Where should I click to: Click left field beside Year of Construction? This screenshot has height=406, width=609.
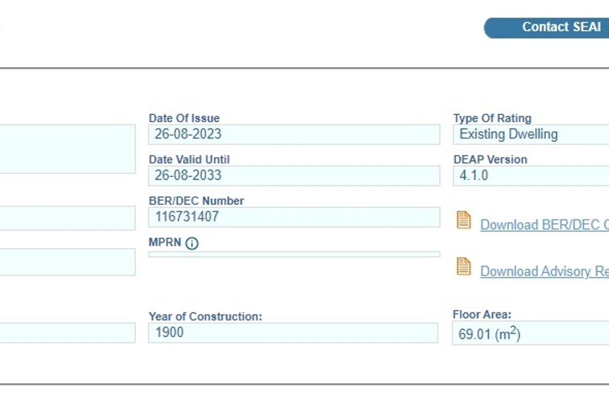[68, 333]
